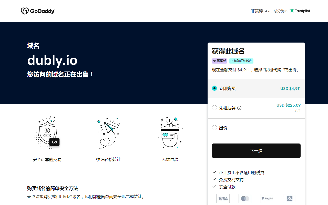The image size is (328, 205).
Task: Select the 立即购买 radio button
Action: coord(214,88)
